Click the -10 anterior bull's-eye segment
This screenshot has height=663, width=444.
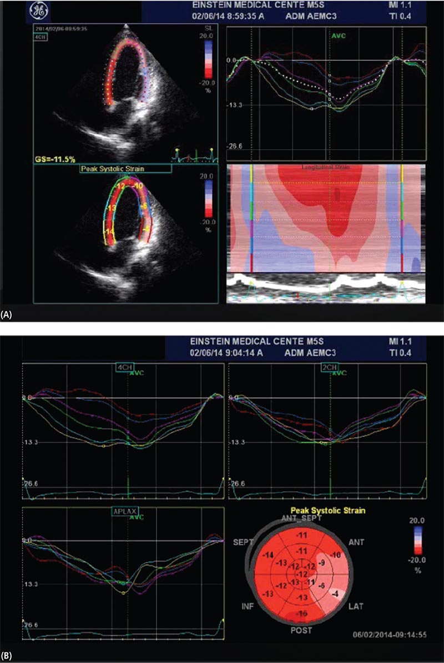tap(335, 555)
